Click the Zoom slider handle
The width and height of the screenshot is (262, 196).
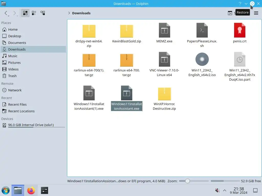(188, 181)
